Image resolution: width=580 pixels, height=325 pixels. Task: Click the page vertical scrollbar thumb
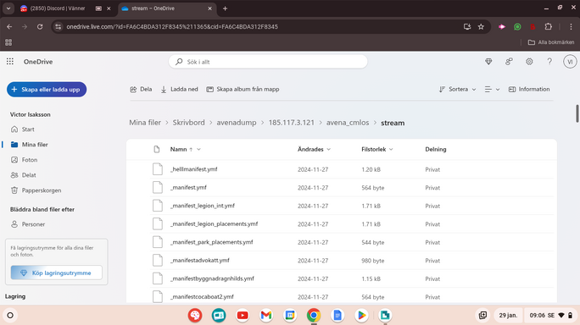[577, 113]
